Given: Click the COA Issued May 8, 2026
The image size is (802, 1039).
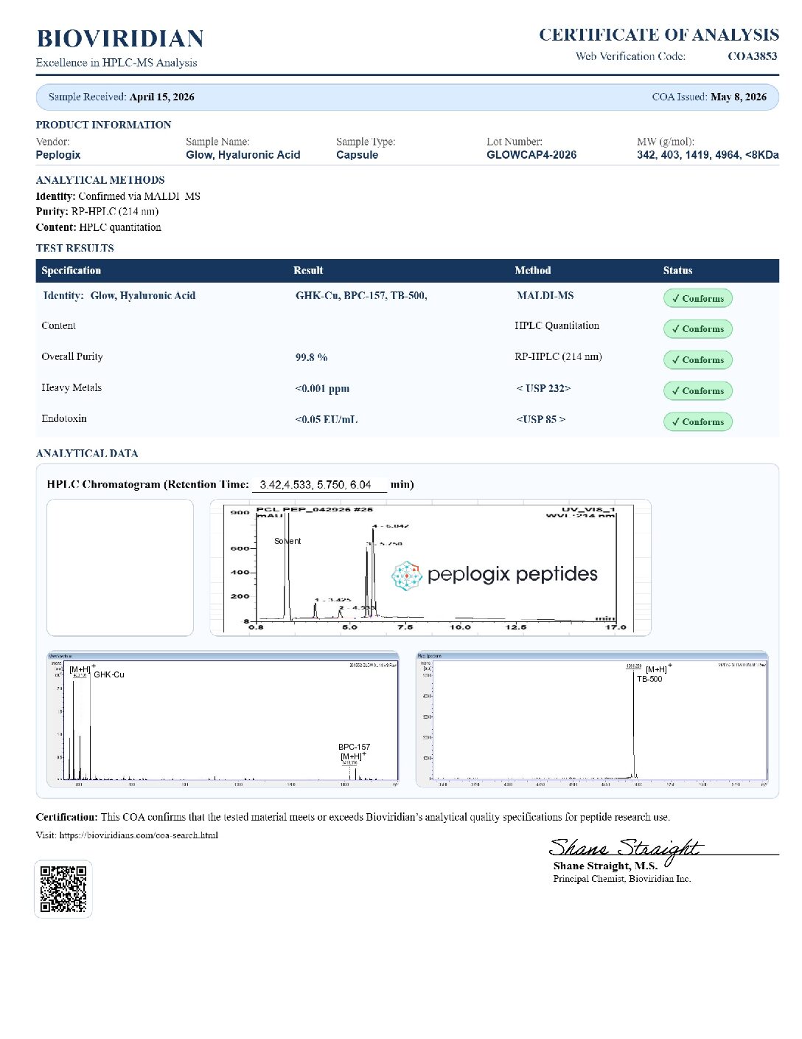Looking at the screenshot, I should (x=709, y=97).
